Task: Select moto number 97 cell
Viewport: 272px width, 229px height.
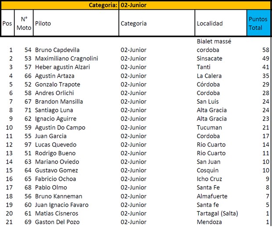Action: pyautogui.click(x=28, y=144)
